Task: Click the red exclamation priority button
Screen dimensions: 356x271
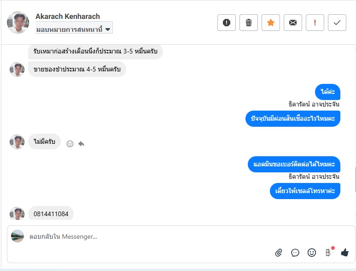Action: pyautogui.click(x=315, y=23)
